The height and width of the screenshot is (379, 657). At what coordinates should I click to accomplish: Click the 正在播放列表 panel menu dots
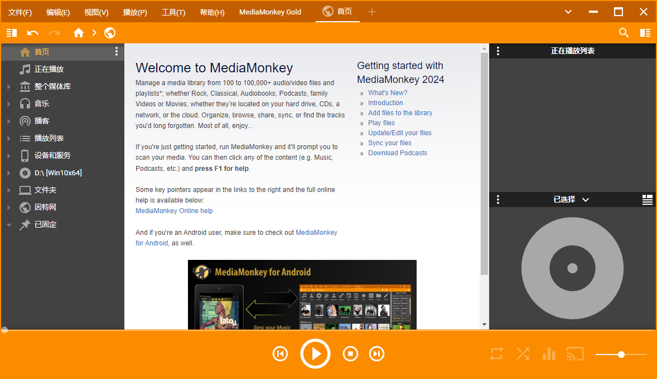[x=498, y=51]
